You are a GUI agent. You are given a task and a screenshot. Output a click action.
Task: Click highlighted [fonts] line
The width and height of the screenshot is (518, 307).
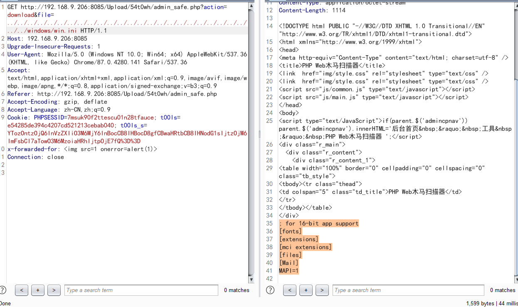coord(291,231)
